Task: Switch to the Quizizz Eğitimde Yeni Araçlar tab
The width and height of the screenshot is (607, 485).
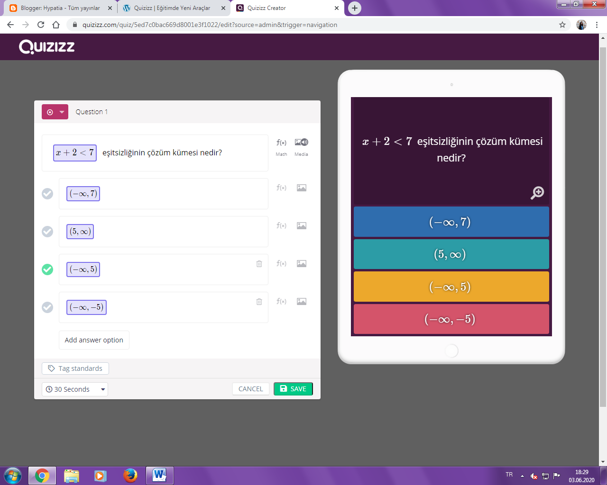Action: coord(171,8)
